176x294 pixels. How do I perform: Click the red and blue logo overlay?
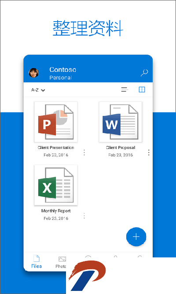[87, 275]
